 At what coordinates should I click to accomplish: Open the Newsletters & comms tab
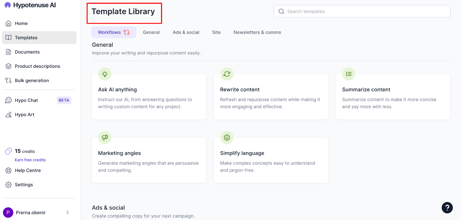pyautogui.click(x=257, y=32)
